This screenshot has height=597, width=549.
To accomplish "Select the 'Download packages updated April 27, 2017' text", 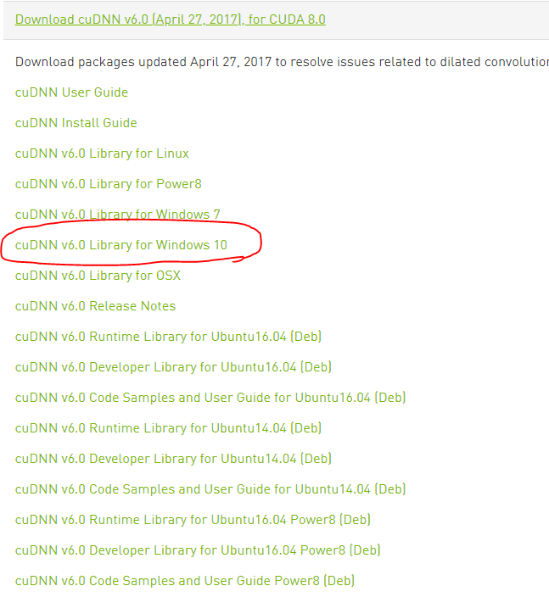I will [x=143, y=62].
